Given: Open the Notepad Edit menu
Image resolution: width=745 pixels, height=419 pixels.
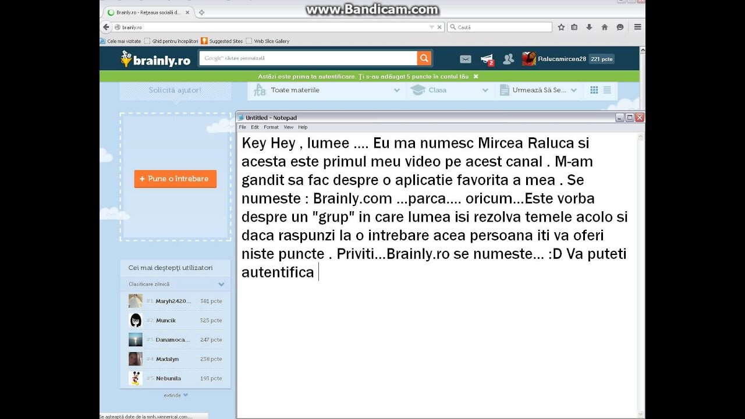Looking at the screenshot, I should pyautogui.click(x=255, y=127).
